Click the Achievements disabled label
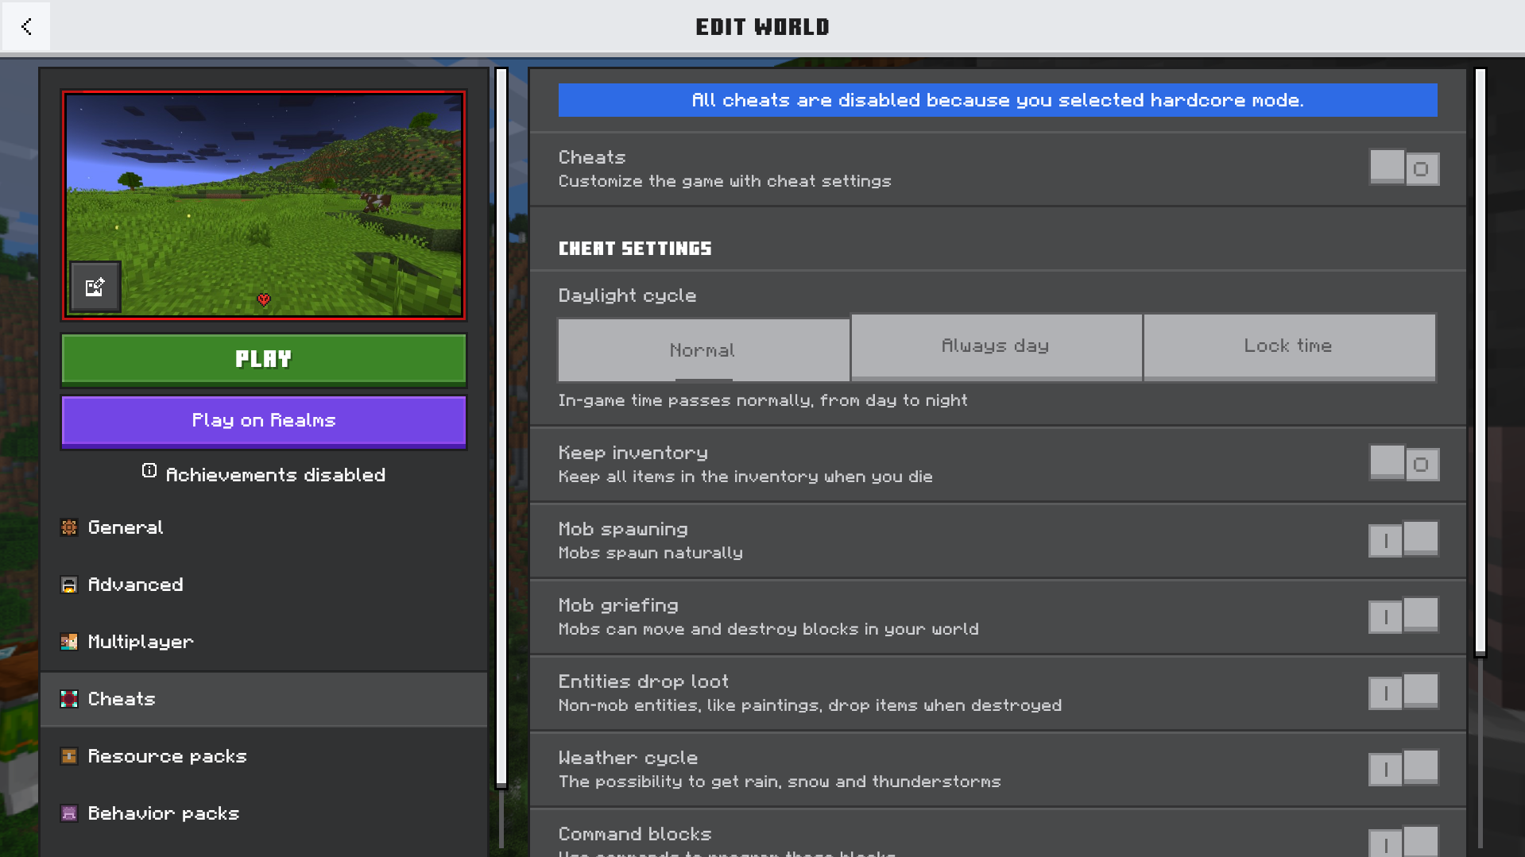Screen dimensions: 1525x857 click(276, 475)
